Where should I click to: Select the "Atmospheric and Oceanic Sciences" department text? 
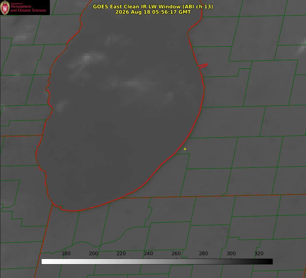click(28, 8)
